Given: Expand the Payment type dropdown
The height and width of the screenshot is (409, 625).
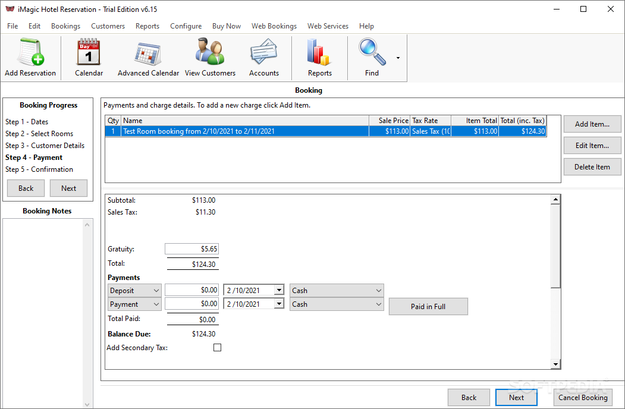Looking at the screenshot, I should [156, 304].
